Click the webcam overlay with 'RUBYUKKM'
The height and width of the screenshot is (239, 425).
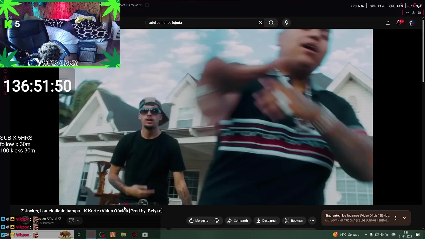60,34
